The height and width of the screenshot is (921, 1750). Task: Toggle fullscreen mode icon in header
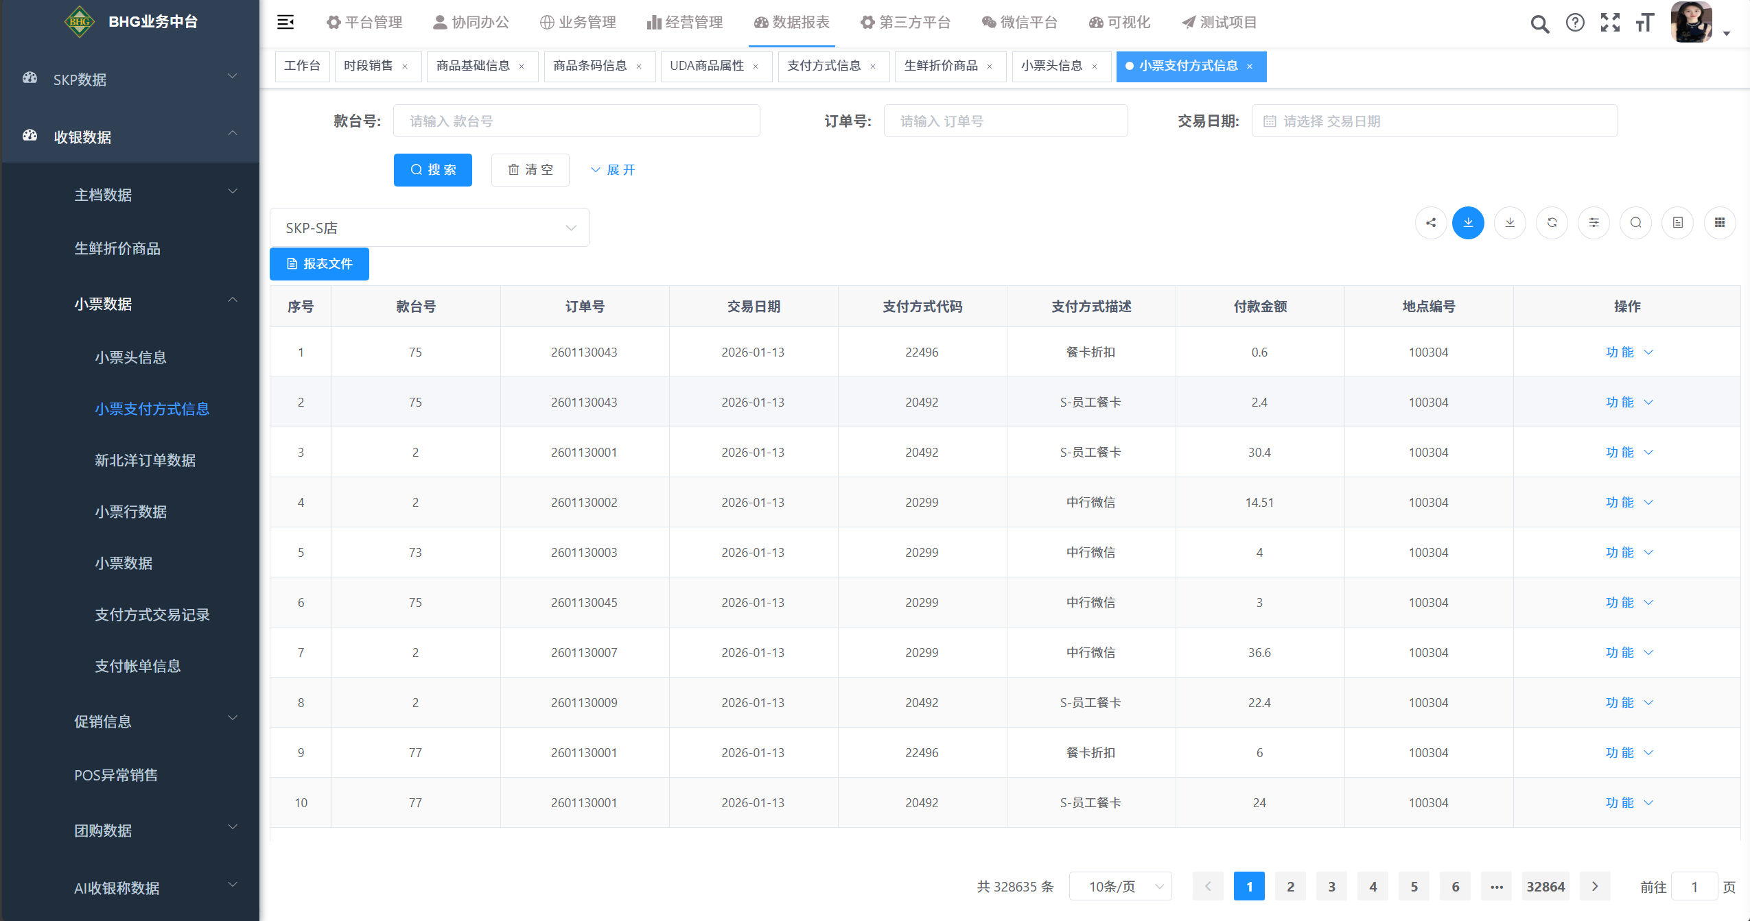pyautogui.click(x=1610, y=23)
